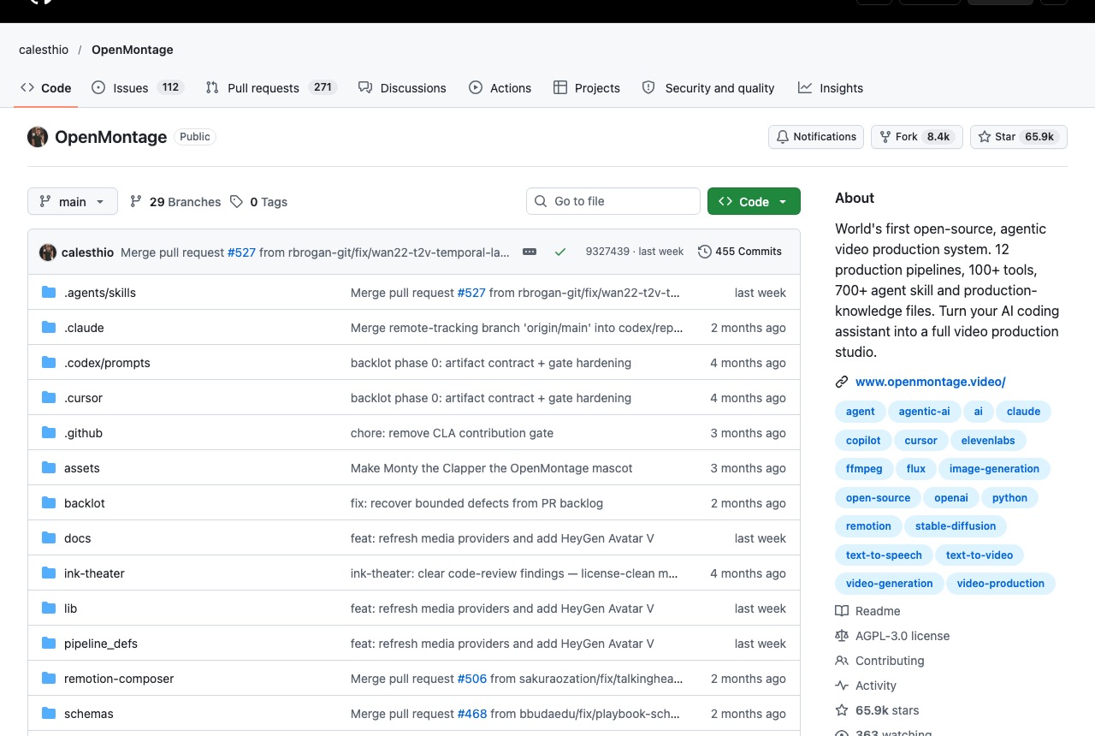Click the folder icon next to ink-theater
Screen dimensions: 1095x736
pos(49,573)
